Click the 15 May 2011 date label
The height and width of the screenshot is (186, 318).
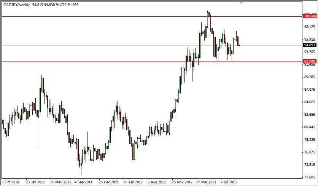[x=60, y=182]
